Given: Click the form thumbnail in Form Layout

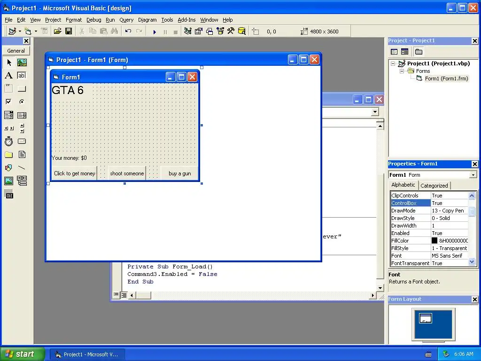Looking at the screenshot, I should (x=426, y=318).
